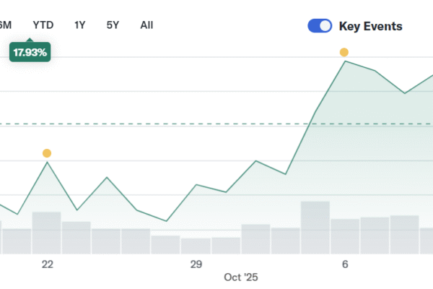
Task: Toggle the Key Events switch
Action: pos(320,26)
